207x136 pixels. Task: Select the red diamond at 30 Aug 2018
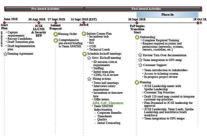(x=39, y=23)
